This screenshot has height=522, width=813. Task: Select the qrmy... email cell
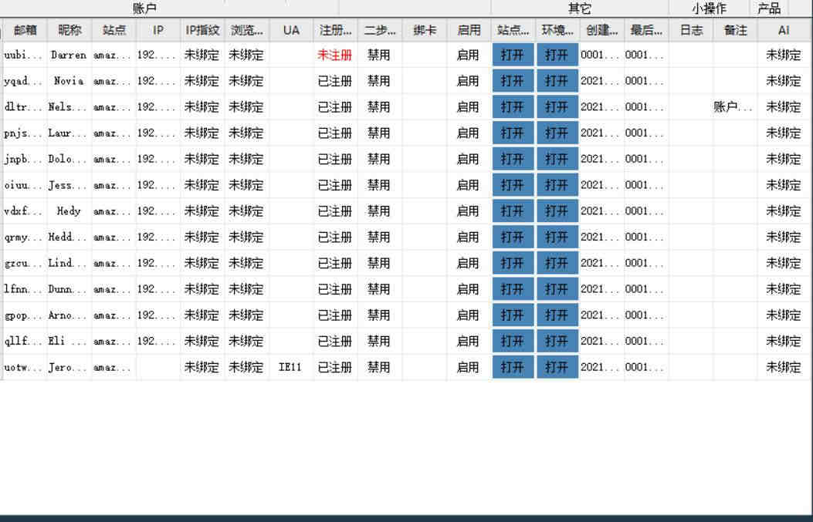click(x=23, y=237)
